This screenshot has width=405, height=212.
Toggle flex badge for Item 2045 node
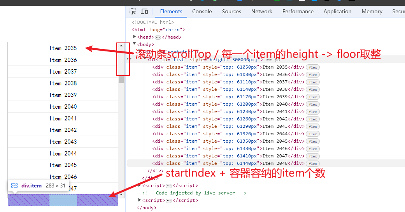coord(313,141)
